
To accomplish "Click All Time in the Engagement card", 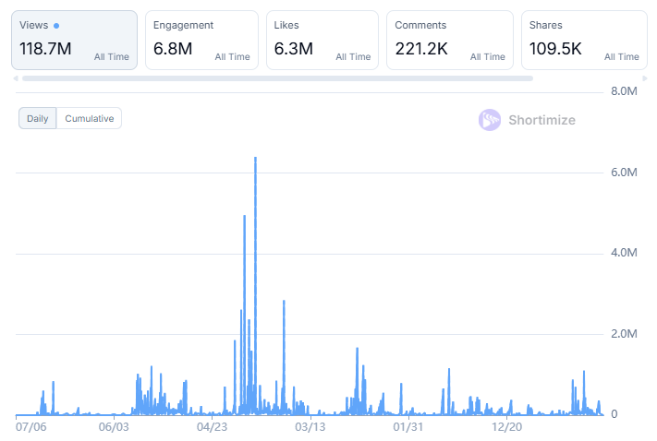I will click(232, 57).
